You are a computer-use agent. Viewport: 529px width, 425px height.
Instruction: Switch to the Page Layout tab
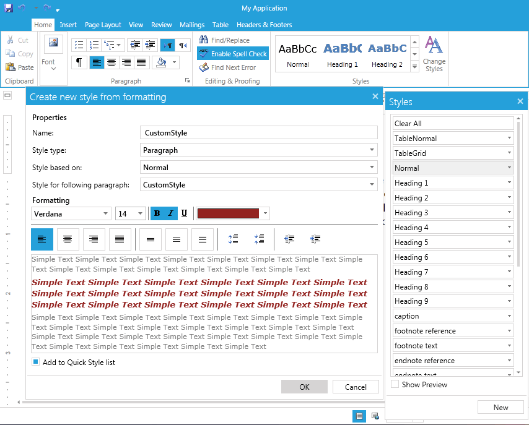[x=103, y=25]
